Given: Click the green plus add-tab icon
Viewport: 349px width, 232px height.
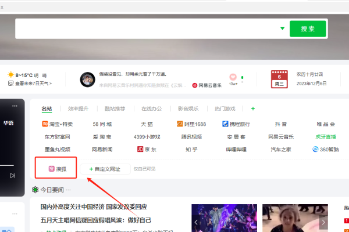Looking at the screenshot, I should pyautogui.click(x=253, y=108).
